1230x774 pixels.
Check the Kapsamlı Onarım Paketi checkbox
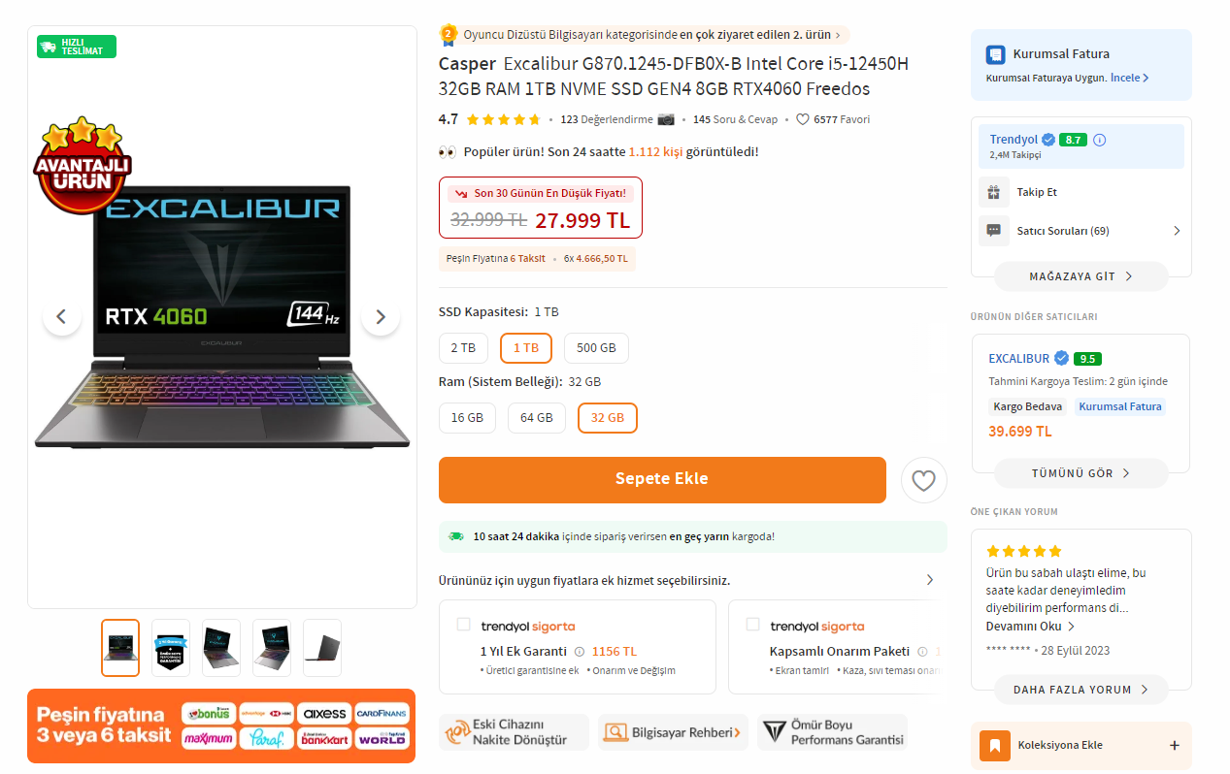753,625
